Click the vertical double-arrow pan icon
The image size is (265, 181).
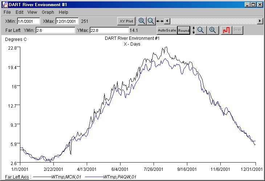[193, 30]
